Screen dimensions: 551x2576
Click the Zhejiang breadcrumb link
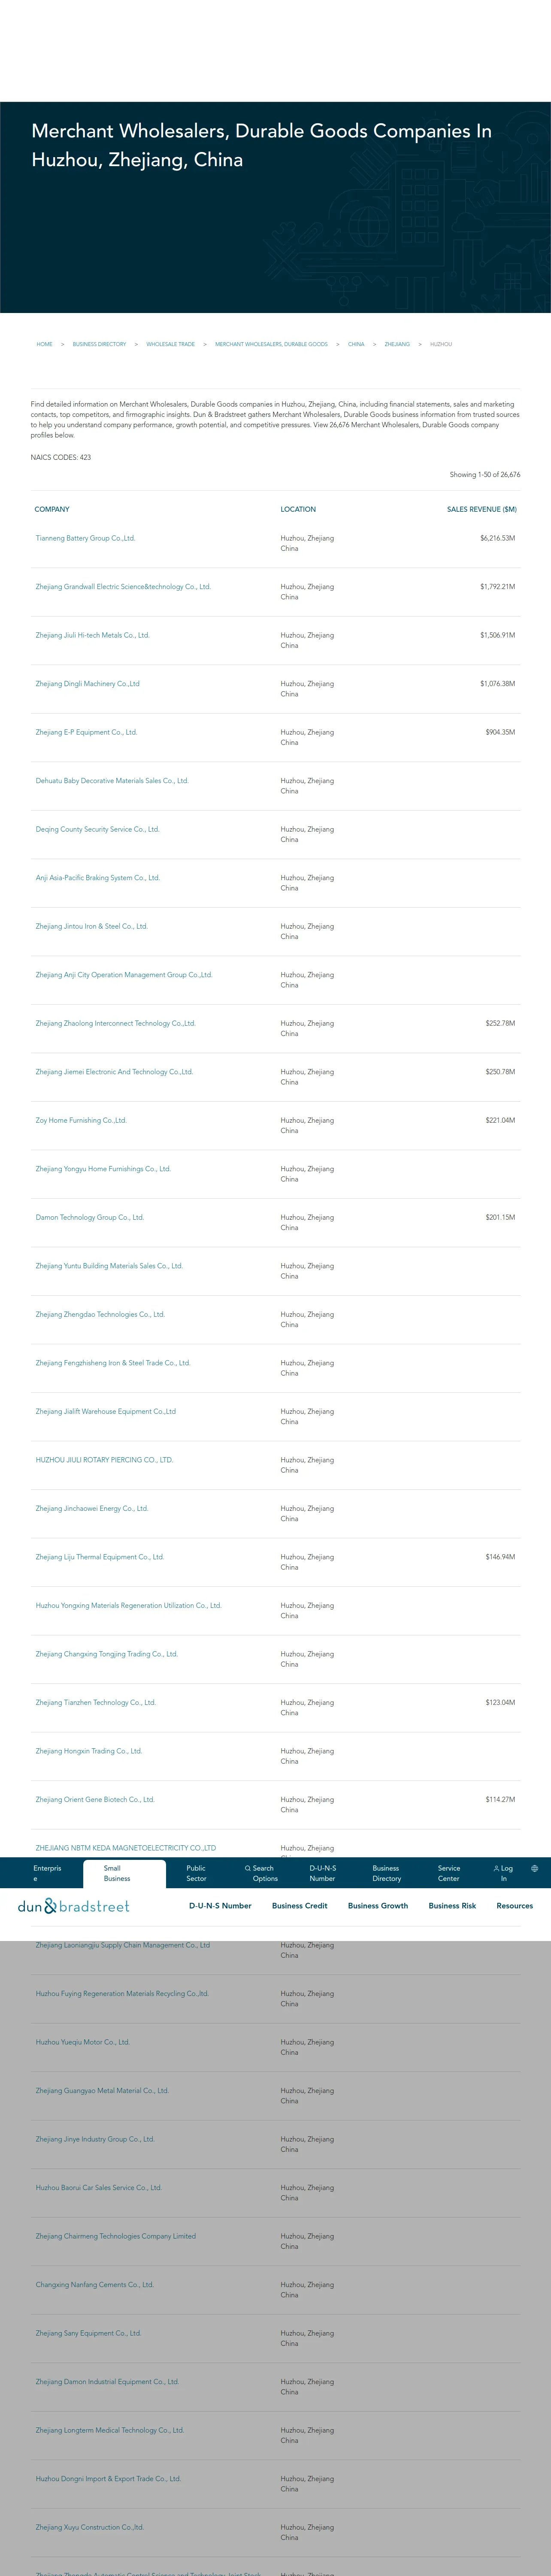[x=397, y=344]
